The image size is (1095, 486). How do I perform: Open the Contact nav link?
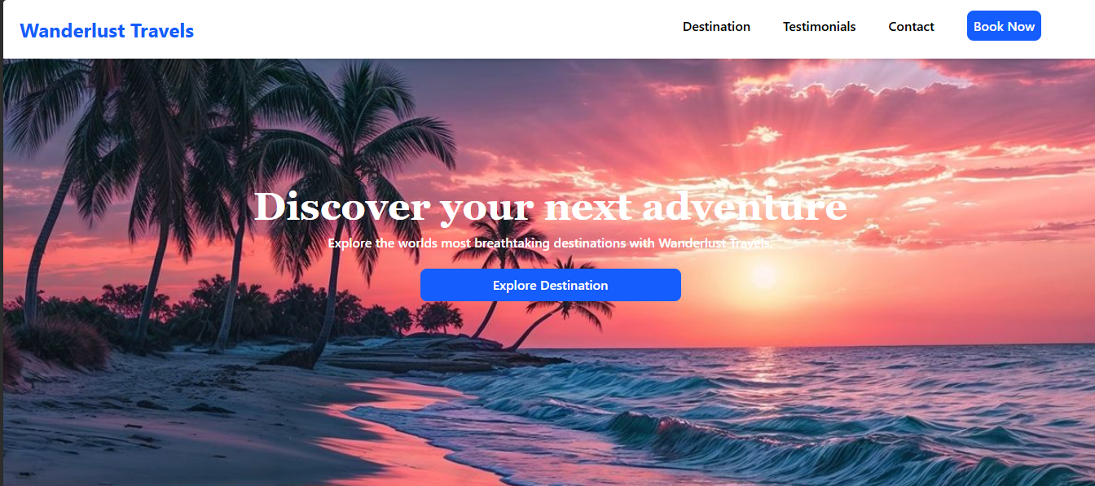[x=911, y=27]
